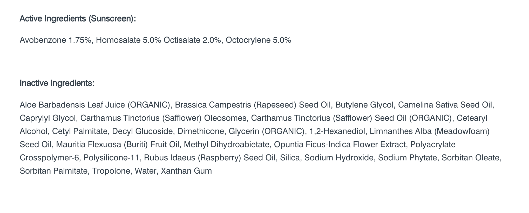Click the Caprylyl Glycol ingredient
The width and height of the screenshot is (529, 213).
pos(48,118)
